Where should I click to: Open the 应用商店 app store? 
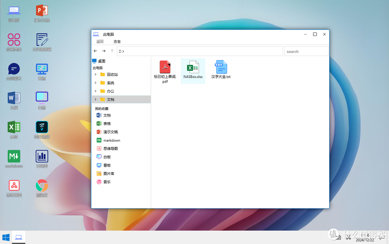click(x=13, y=40)
